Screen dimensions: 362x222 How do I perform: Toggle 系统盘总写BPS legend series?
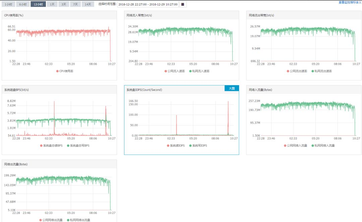[x=78, y=145]
